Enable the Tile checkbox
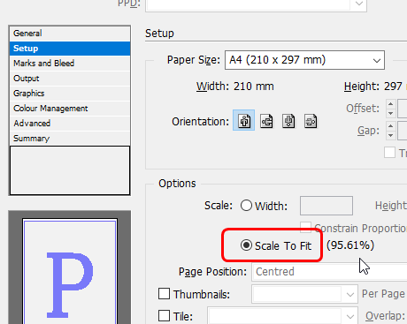The image size is (407, 324). click(x=164, y=316)
